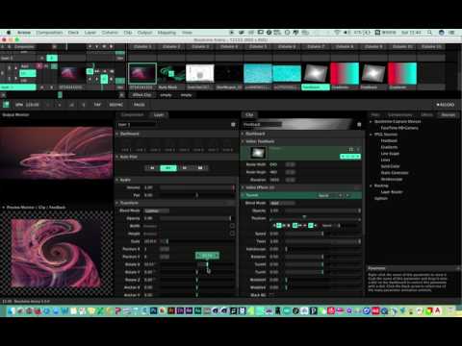The width and height of the screenshot is (462, 346).
Task: Click the RECORD button
Action: (445, 105)
